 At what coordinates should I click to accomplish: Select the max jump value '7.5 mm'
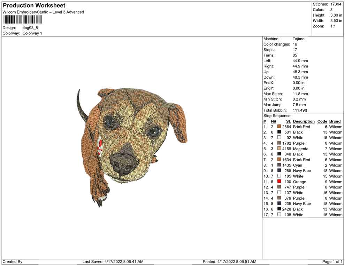299,105
